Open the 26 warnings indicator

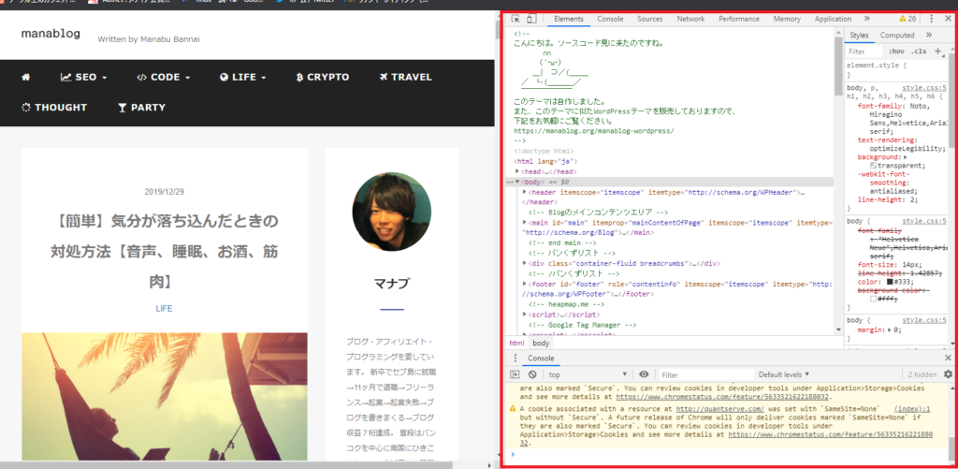tap(907, 19)
